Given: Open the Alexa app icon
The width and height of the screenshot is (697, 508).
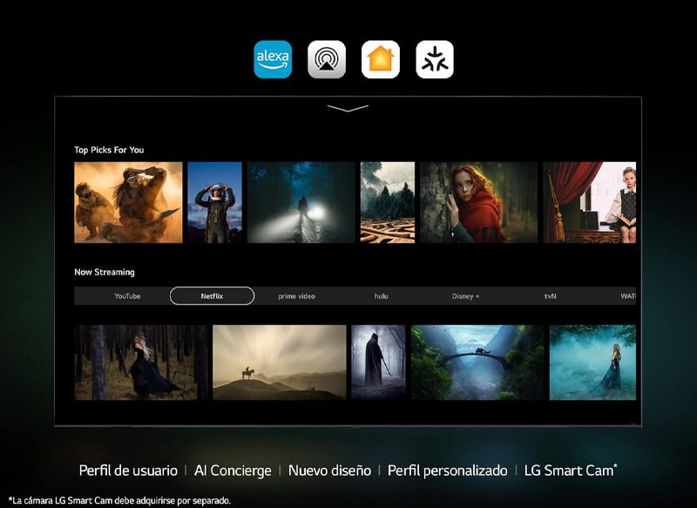Looking at the screenshot, I should tap(273, 59).
